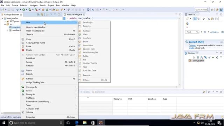This screenshot has height=126, width=224.
Task: Click the Run green play toolbar icon
Action: pyautogui.click(x=23, y=10)
